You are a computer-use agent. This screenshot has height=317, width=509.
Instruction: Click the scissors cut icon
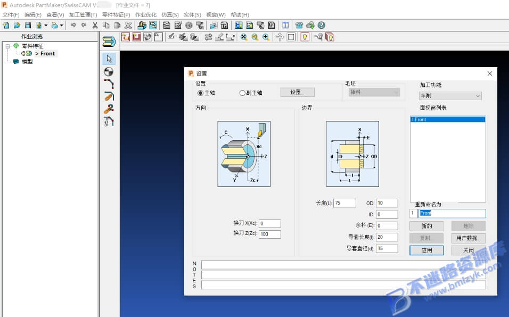click(x=95, y=26)
